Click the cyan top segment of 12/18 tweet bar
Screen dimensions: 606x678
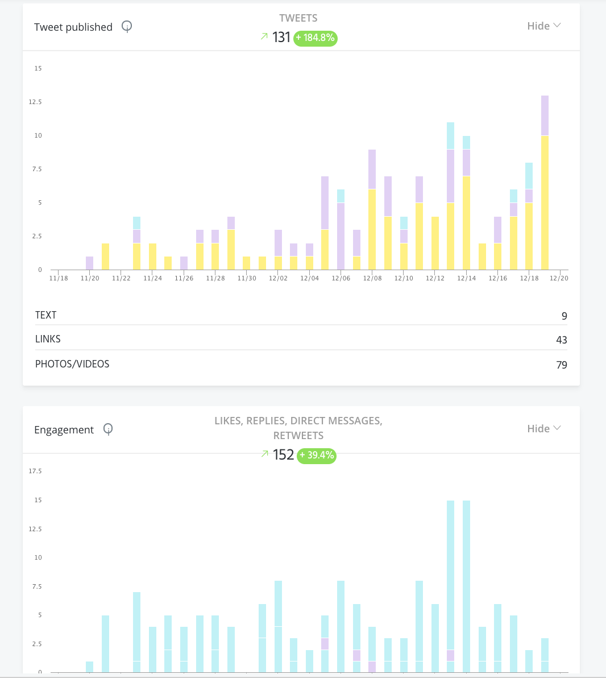(529, 176)
